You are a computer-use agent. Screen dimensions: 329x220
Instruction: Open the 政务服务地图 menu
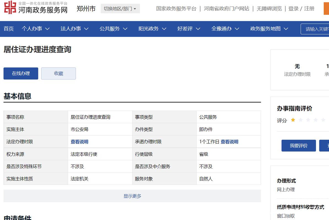[269, 29]
